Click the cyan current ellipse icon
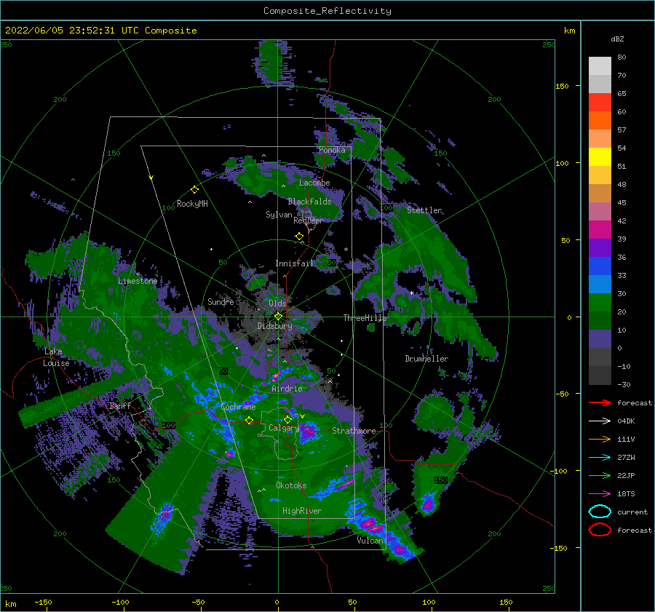This screenshot has height=612, width=655. [600, 512]
